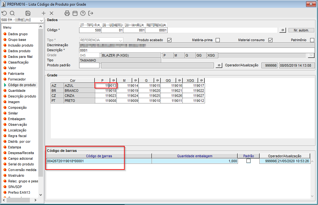
Task: Click the exit door toolbar icon
Action: click(x=91, y=13)
